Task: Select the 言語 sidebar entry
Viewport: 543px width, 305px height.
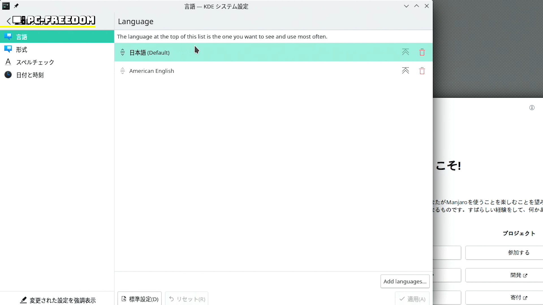Action: (x=21, y=37)
